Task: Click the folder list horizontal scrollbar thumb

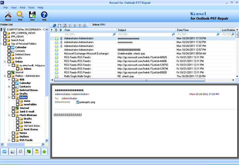Action: click(15, 144)
